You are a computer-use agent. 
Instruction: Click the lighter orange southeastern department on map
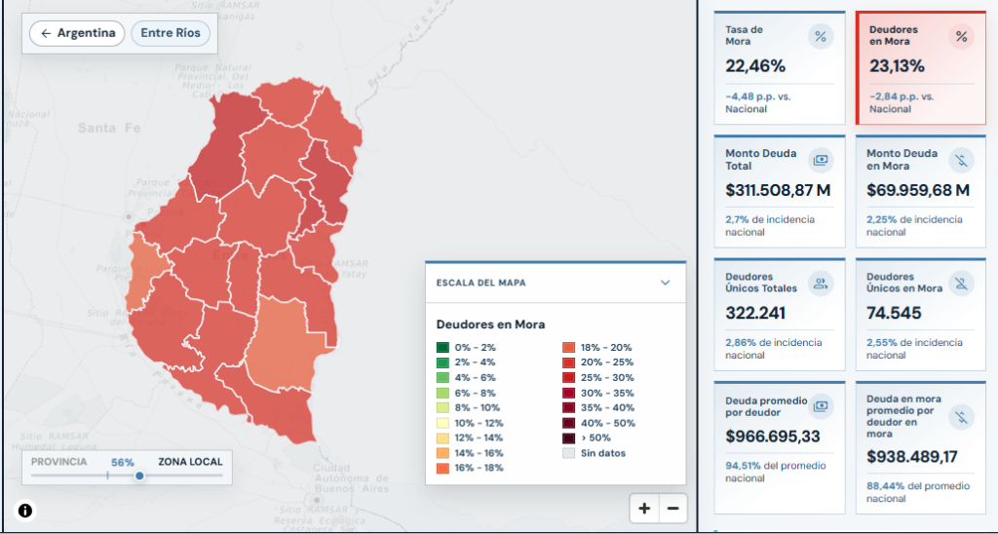(284, 347)
